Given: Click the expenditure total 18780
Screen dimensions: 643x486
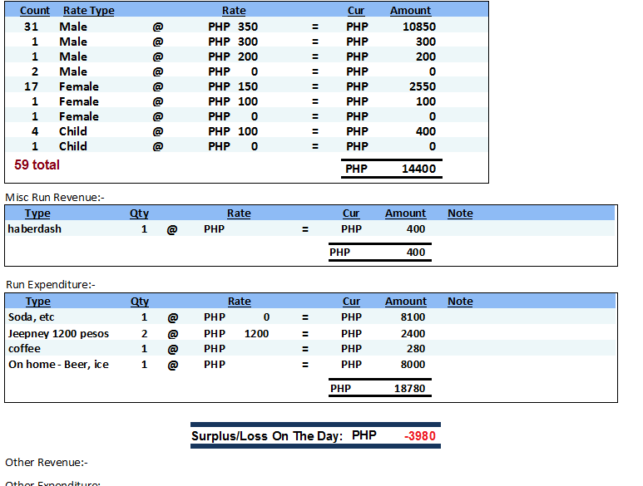Looking at the screenshot, I should 409,388.
